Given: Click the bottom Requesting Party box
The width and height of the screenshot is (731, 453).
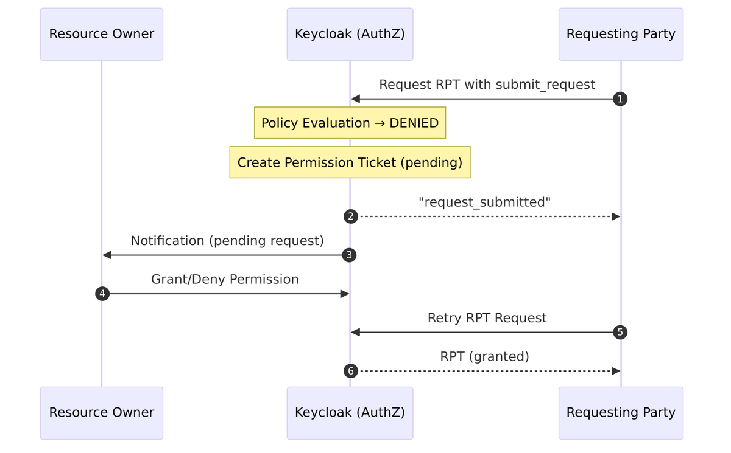Looking at the screenshot, I should coord(621,413).
